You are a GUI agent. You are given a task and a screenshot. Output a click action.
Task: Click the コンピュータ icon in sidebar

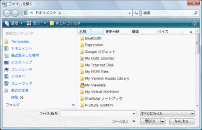click(6, 70)
